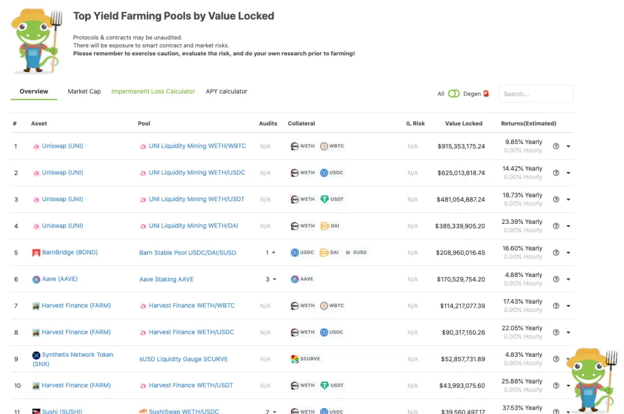This screenshot has width=624, height=414.
Task: Click the help icon in the 14.42% Yearly row
Action: pos(556,173)
